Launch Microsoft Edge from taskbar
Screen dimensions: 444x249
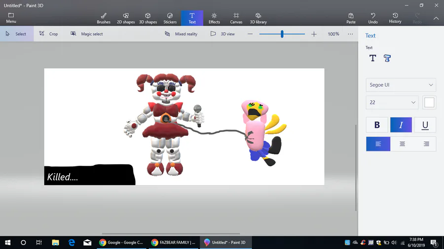pos(72,243)
